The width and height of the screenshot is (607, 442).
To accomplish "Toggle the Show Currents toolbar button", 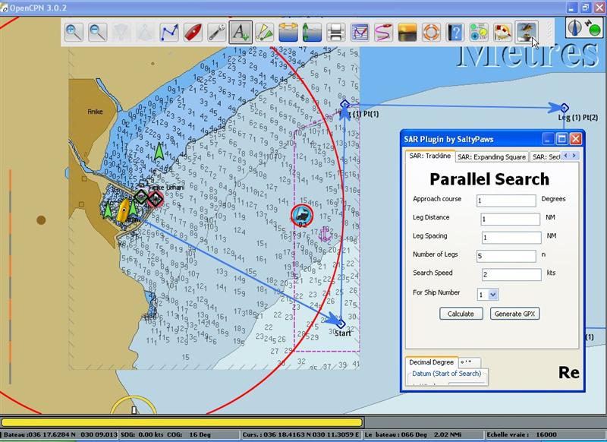I will (312, 32).
